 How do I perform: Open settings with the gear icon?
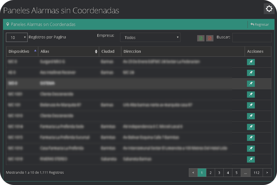pos(269,8)
